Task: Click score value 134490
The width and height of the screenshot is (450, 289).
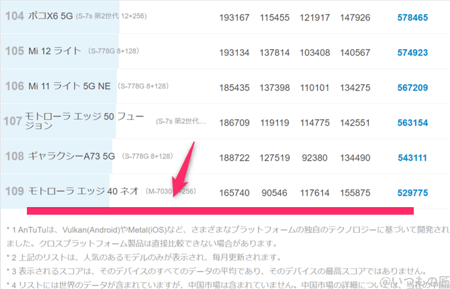Action: [355, 158]
